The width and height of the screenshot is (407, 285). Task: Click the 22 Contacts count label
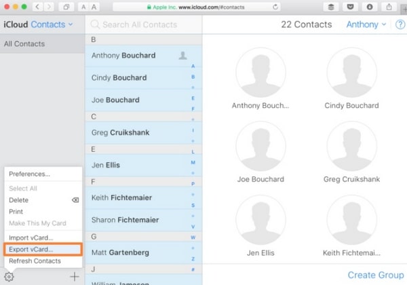pos(307,24)
